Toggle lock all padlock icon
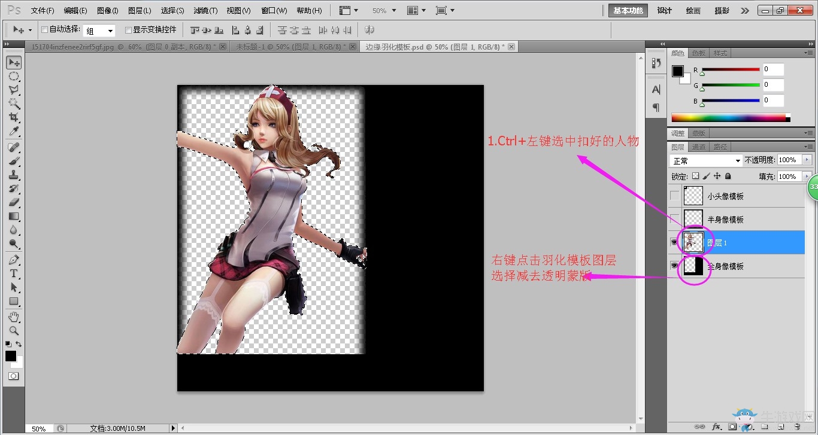 (728, 177)
